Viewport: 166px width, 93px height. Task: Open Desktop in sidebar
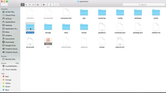click(9, 25)
